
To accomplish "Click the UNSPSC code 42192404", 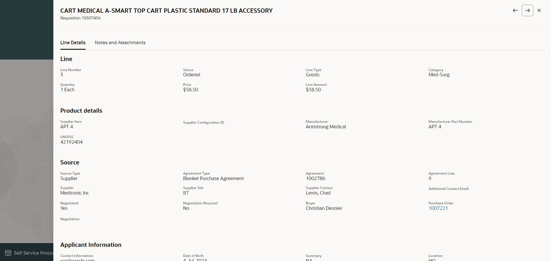I will click(x=71, y=142).
